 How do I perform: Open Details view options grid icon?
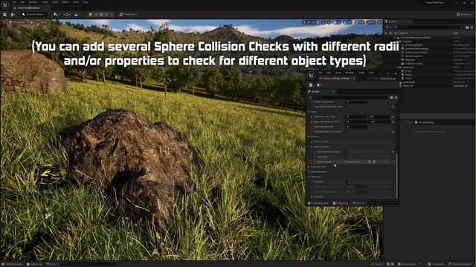click(392, 97)
